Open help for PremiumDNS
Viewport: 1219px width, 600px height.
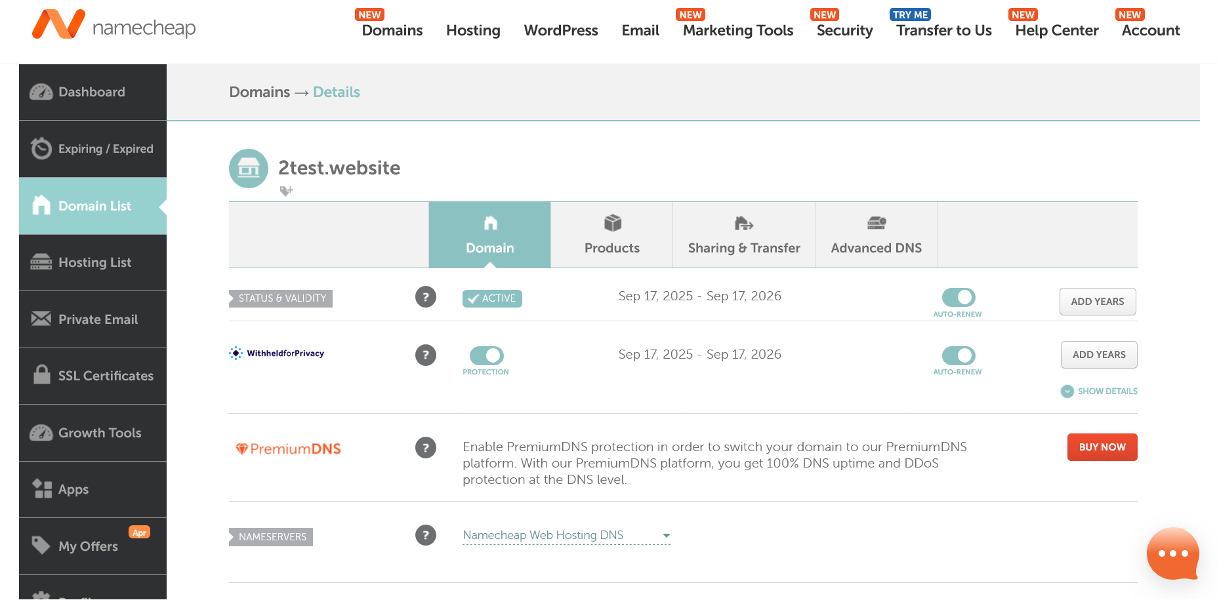point(426,448)
